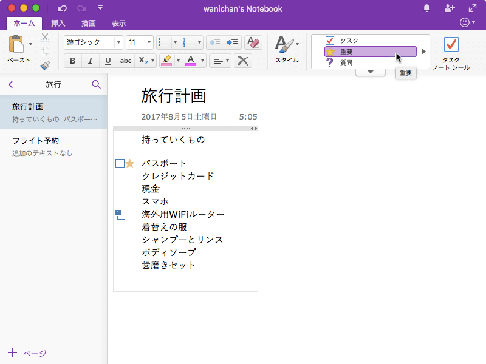Apply a numbered list
486x364 pixels.
click(x=188, y=42)
